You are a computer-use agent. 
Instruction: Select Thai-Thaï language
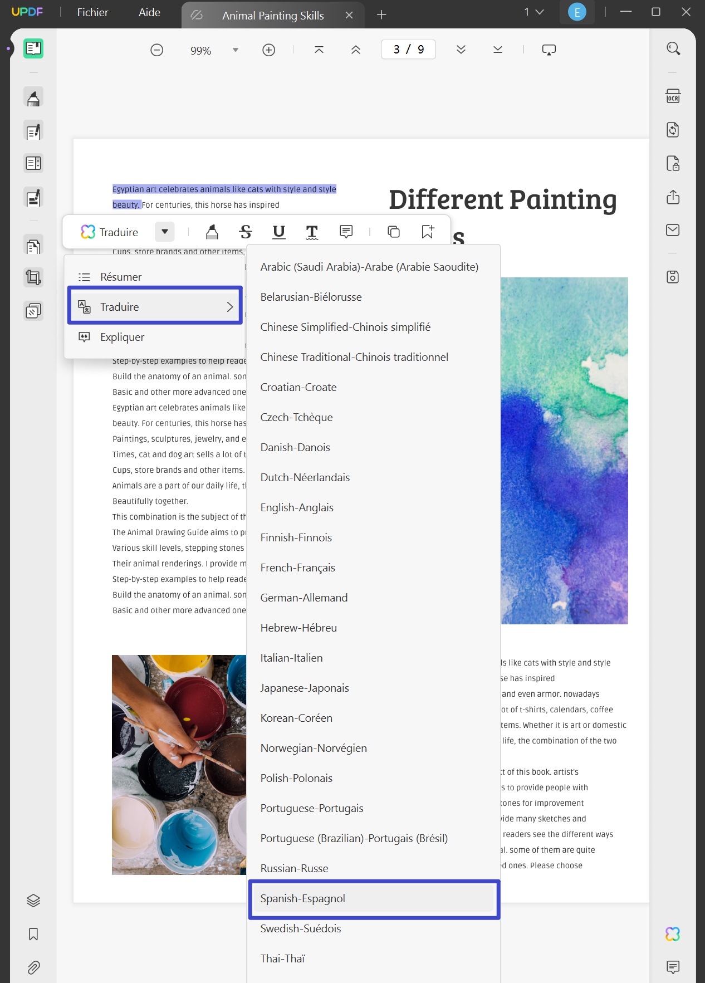click(x=374, y=958)
